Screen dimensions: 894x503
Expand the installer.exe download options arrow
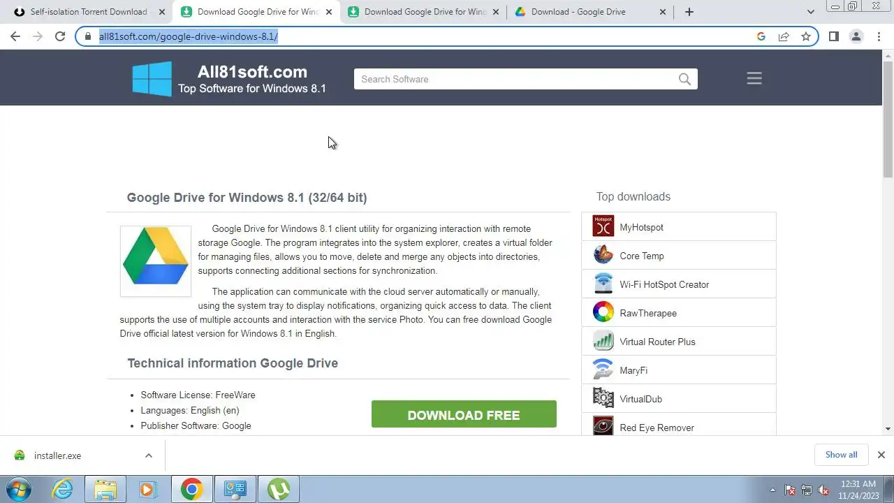149,455
